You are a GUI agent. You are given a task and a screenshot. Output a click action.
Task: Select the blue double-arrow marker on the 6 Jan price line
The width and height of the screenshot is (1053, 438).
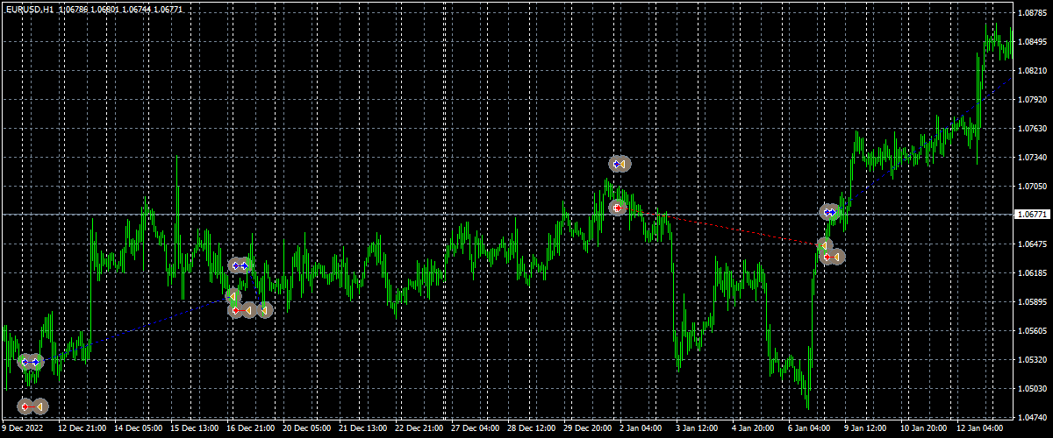(x=830, y=212)
